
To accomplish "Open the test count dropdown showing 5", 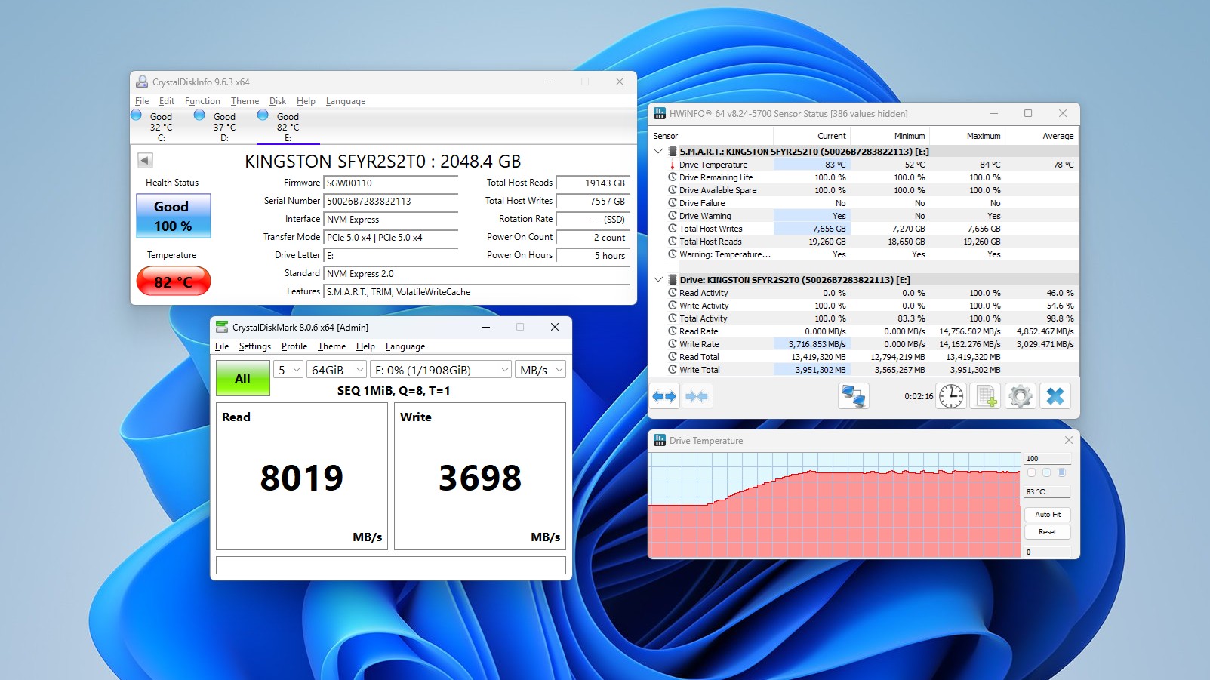I will pyautogui.click(x=288, y=370).
